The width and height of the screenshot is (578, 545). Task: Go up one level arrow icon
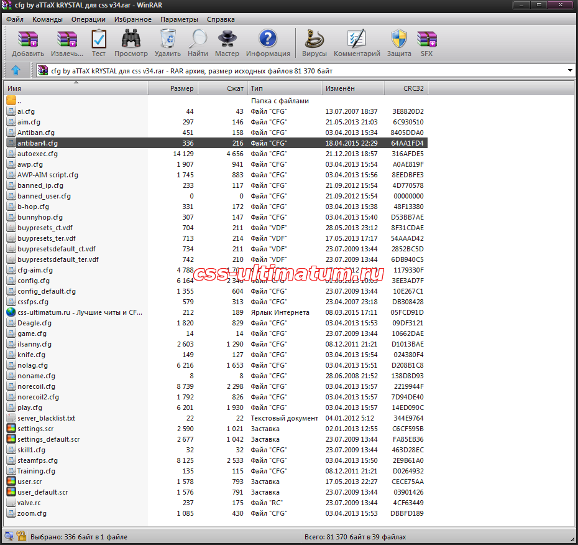[x=16, y=70]
